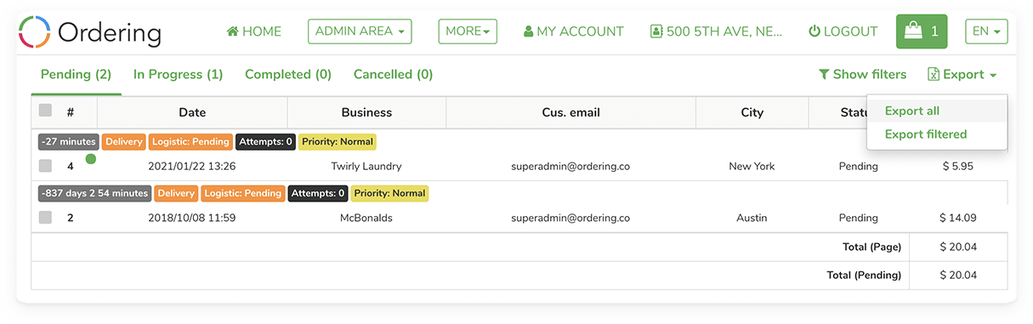Click the house icon beside HOME

[x=232, y=31]
